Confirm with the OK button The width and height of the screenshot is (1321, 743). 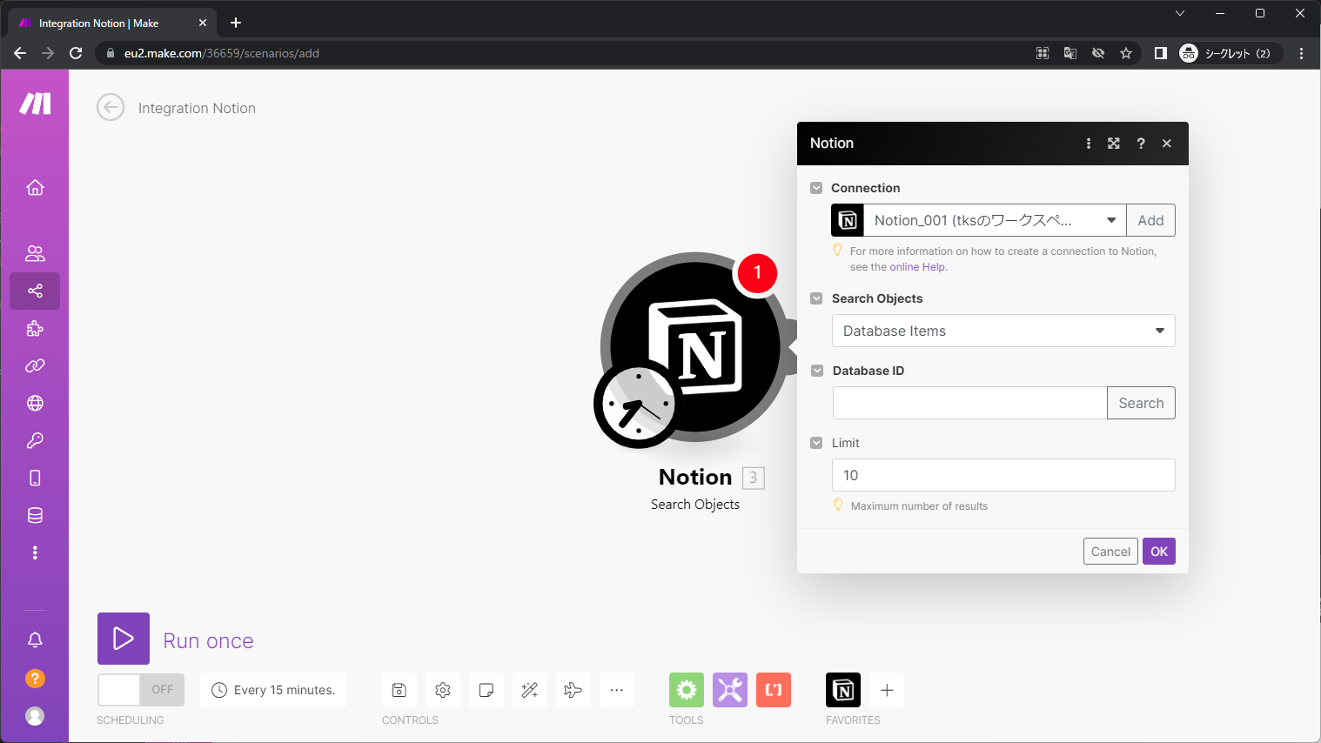(1159, 552)
